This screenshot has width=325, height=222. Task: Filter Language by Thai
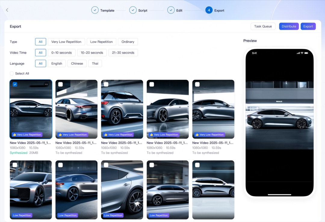(95, 64)
